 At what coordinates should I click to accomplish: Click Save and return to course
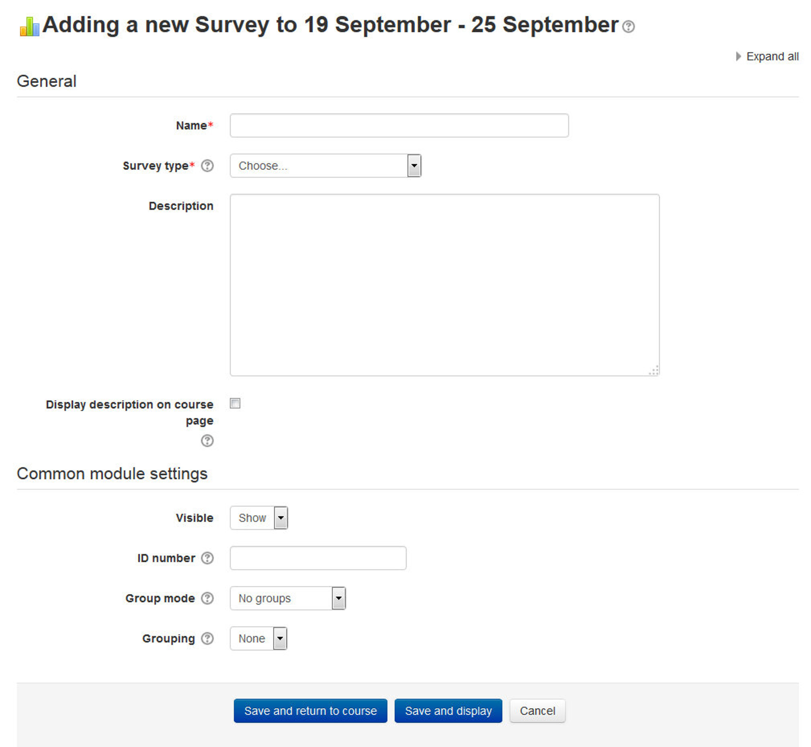tap(310, 711)
